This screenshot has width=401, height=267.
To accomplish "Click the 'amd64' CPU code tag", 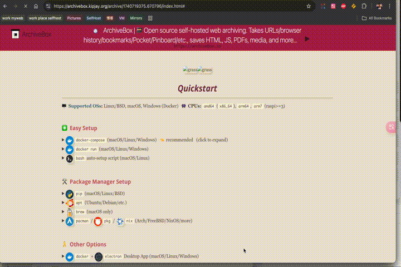I will 209,106.
